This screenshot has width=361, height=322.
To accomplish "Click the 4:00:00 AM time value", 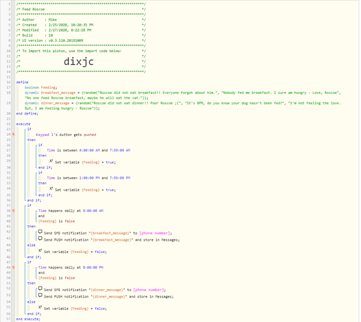I will pyautogui.click(x=90, y=151).
